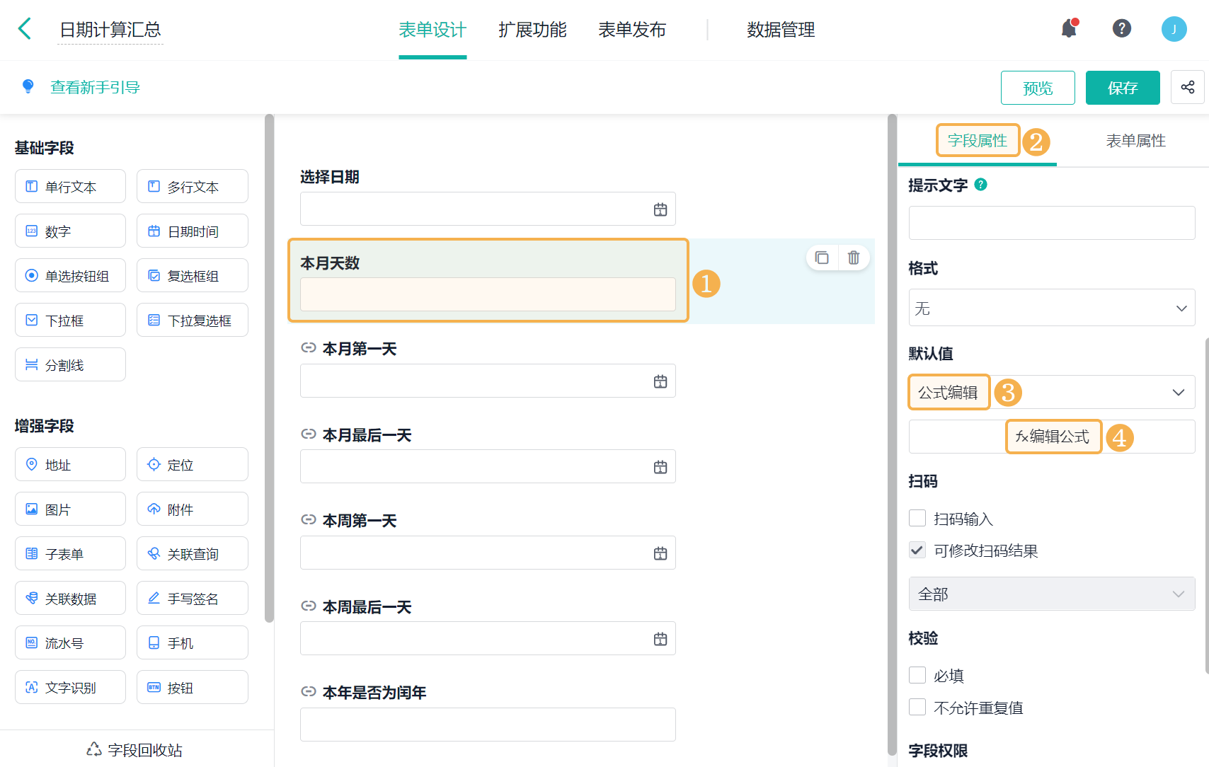Image resolution: width=1209 pixels, height=767 pixels.
Task: Click link icon beside 本月第一天
Action: (x=308, y=347)
